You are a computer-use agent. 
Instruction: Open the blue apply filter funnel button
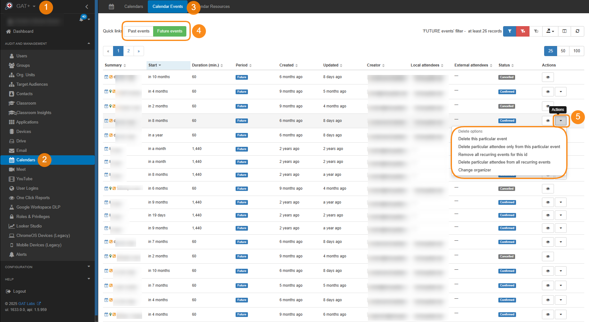(x=509, y=31)
